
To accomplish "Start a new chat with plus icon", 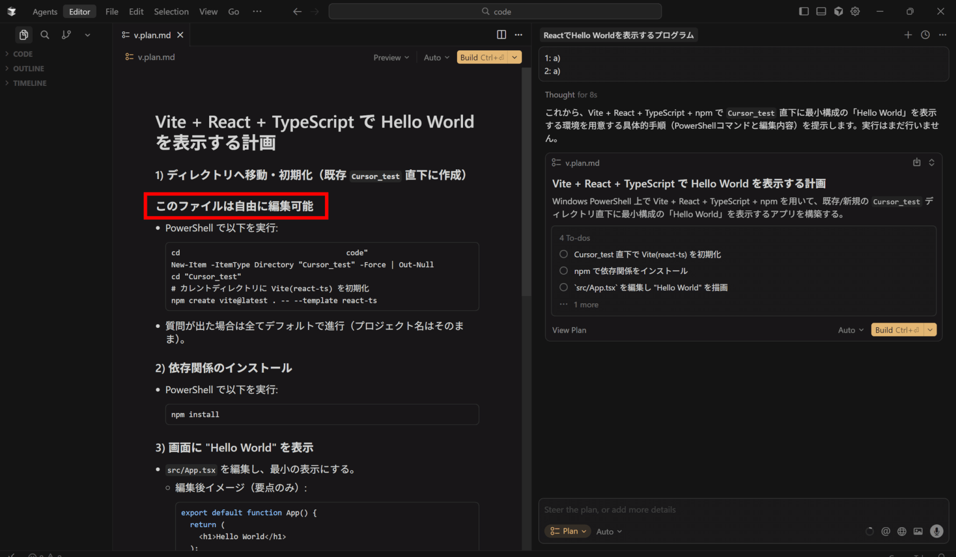I will 907,35.
